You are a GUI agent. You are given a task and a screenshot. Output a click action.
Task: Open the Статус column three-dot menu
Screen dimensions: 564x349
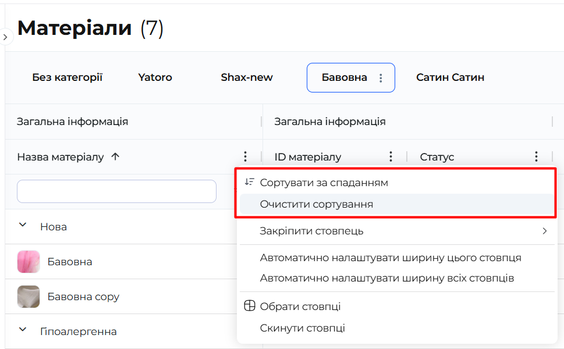[x=536, y=156]
